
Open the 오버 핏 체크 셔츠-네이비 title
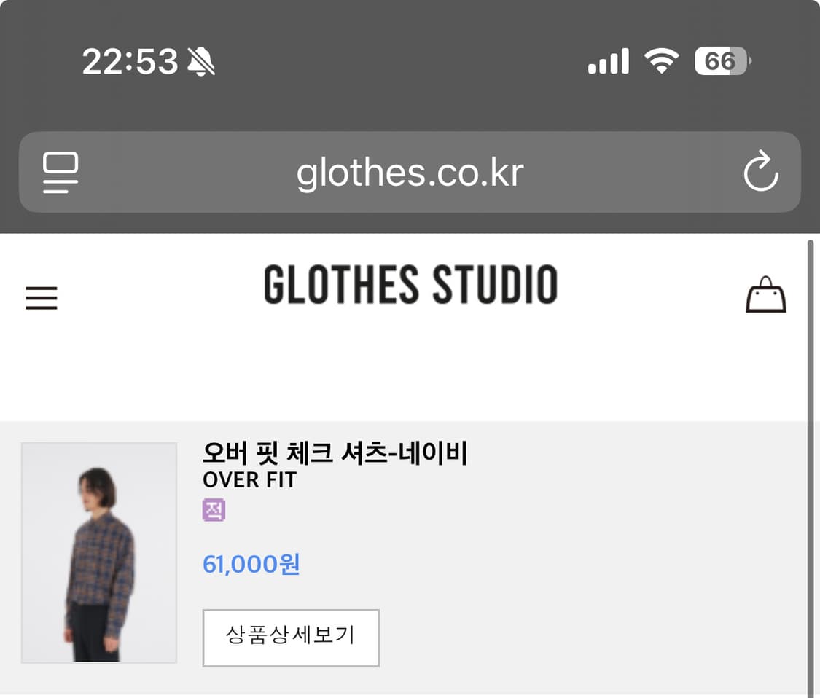pyautogui.click(x=335, y=453)
